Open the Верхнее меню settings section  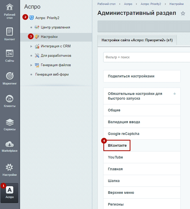(142, 193)
